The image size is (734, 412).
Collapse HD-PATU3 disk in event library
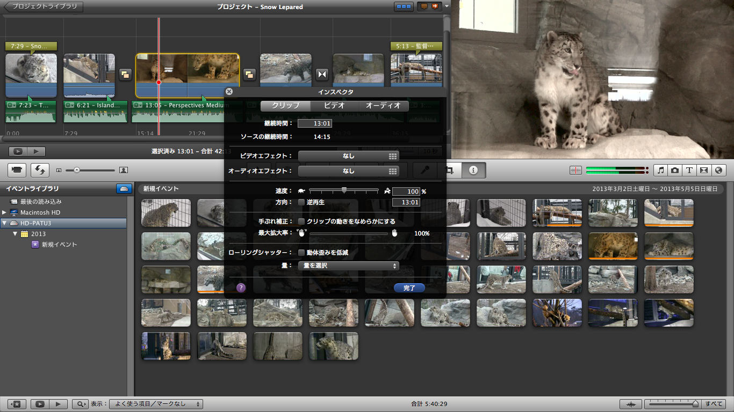pos(4,223)
